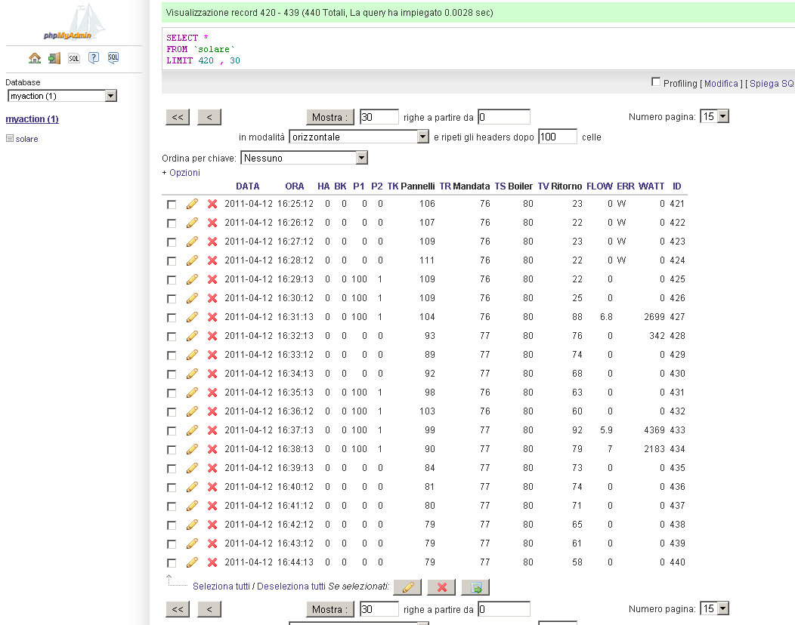
Task: Sort by the WATT column header
Action: tap(651, 186)
